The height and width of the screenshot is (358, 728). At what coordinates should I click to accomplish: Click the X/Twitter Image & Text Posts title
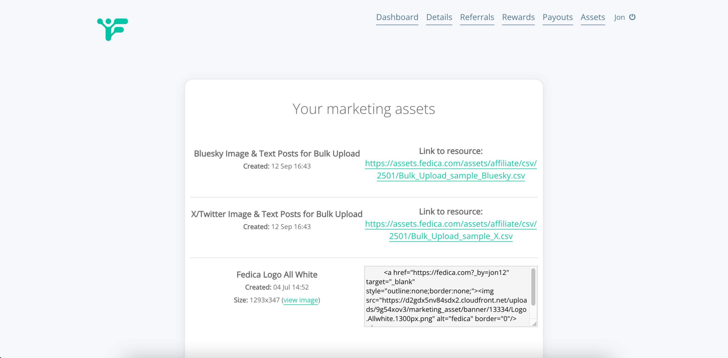277,214
